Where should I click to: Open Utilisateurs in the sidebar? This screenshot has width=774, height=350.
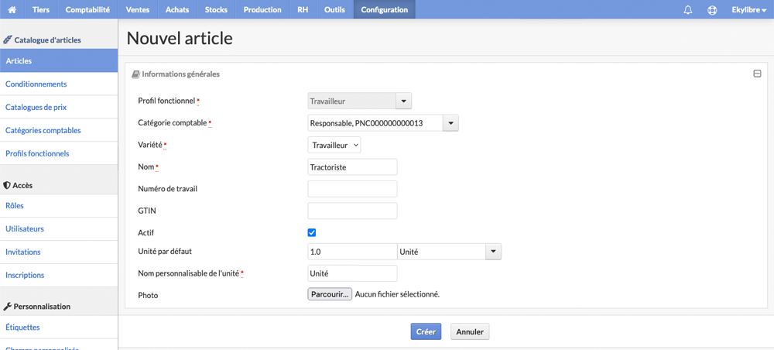[x=59, y=229]
